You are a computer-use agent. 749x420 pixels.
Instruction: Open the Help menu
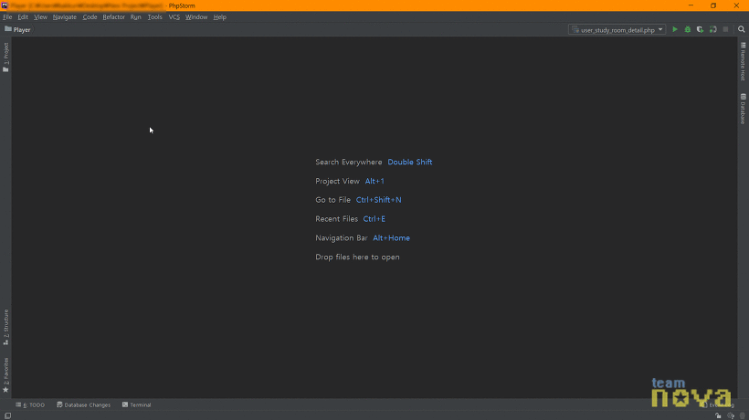pos(220,17)
